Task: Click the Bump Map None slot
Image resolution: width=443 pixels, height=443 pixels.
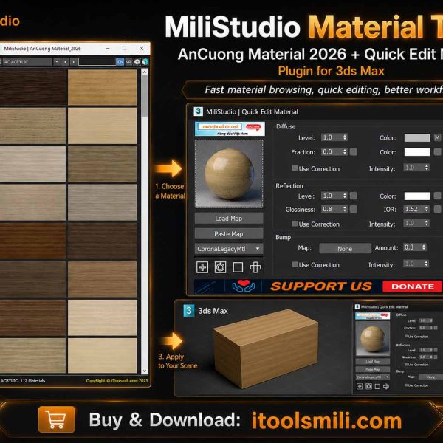Action: (345, 248)
